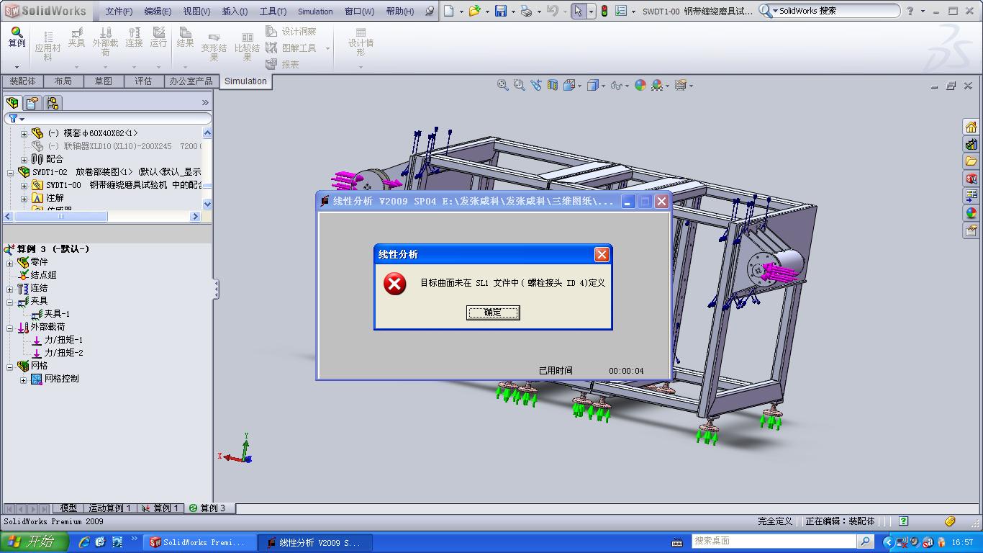Click the task pane Home icon
The width and height of the screenshot is (983, 553).
click(971, 127)
